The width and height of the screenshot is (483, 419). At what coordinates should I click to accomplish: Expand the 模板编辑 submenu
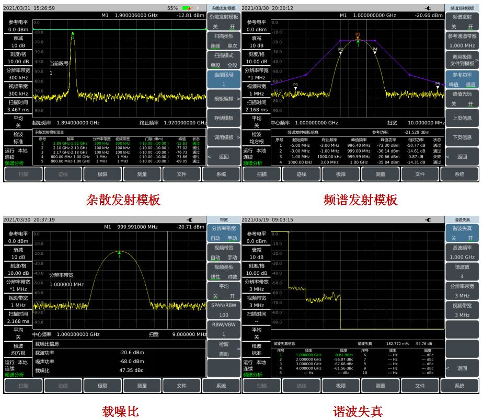(x=224, y=99)
